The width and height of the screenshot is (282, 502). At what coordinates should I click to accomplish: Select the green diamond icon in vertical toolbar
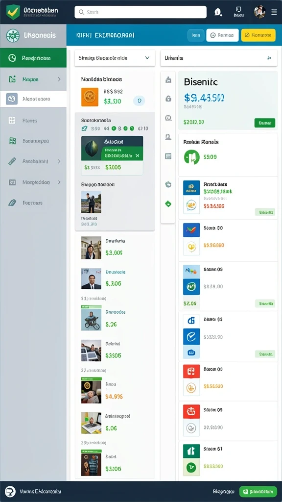[x=168, y=203]
